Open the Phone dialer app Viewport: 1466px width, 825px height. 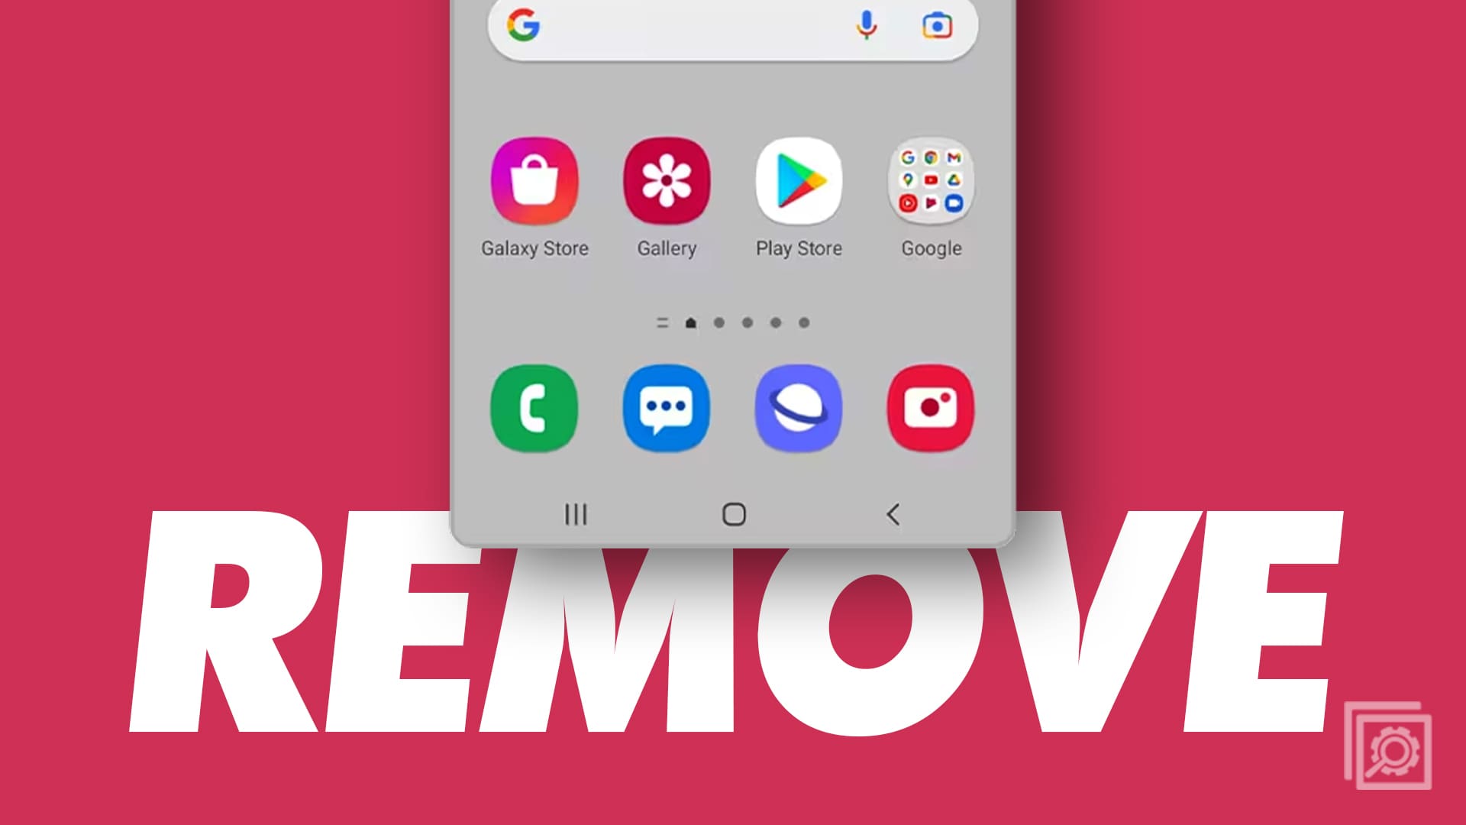[534, 407]
